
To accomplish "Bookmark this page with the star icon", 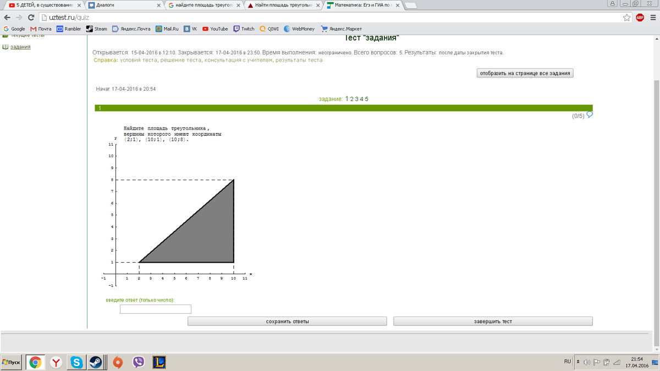I will coord(627,18).
